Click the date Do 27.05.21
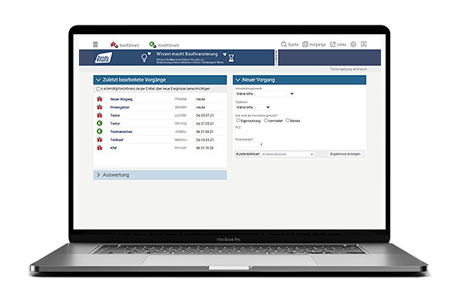Image resolution: width=460 pixels, height=294 pixels. [x=204, y=124]
